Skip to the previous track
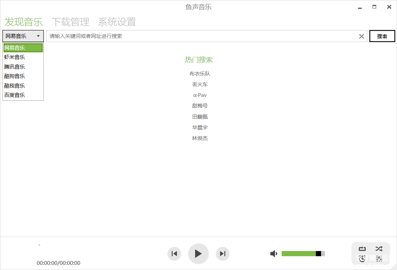 point(174,253)
